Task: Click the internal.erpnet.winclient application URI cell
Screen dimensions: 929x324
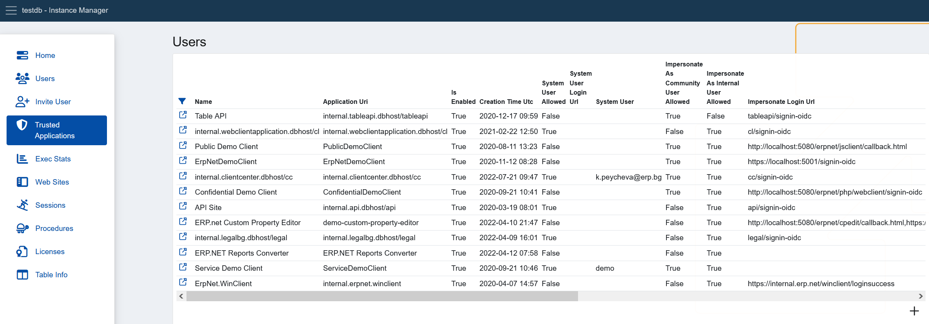Action: point(362,283)
